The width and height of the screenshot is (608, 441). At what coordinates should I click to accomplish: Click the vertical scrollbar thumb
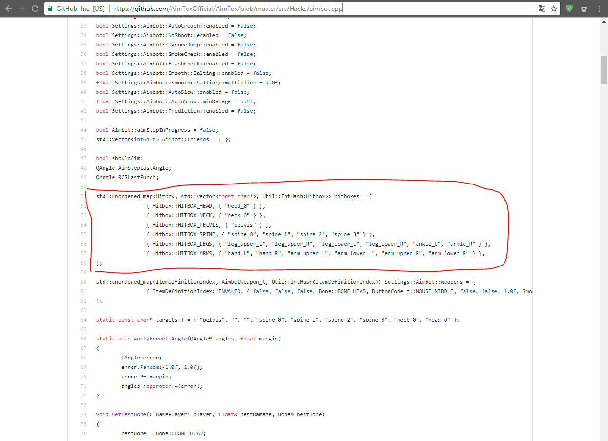[x=604, y=70]
